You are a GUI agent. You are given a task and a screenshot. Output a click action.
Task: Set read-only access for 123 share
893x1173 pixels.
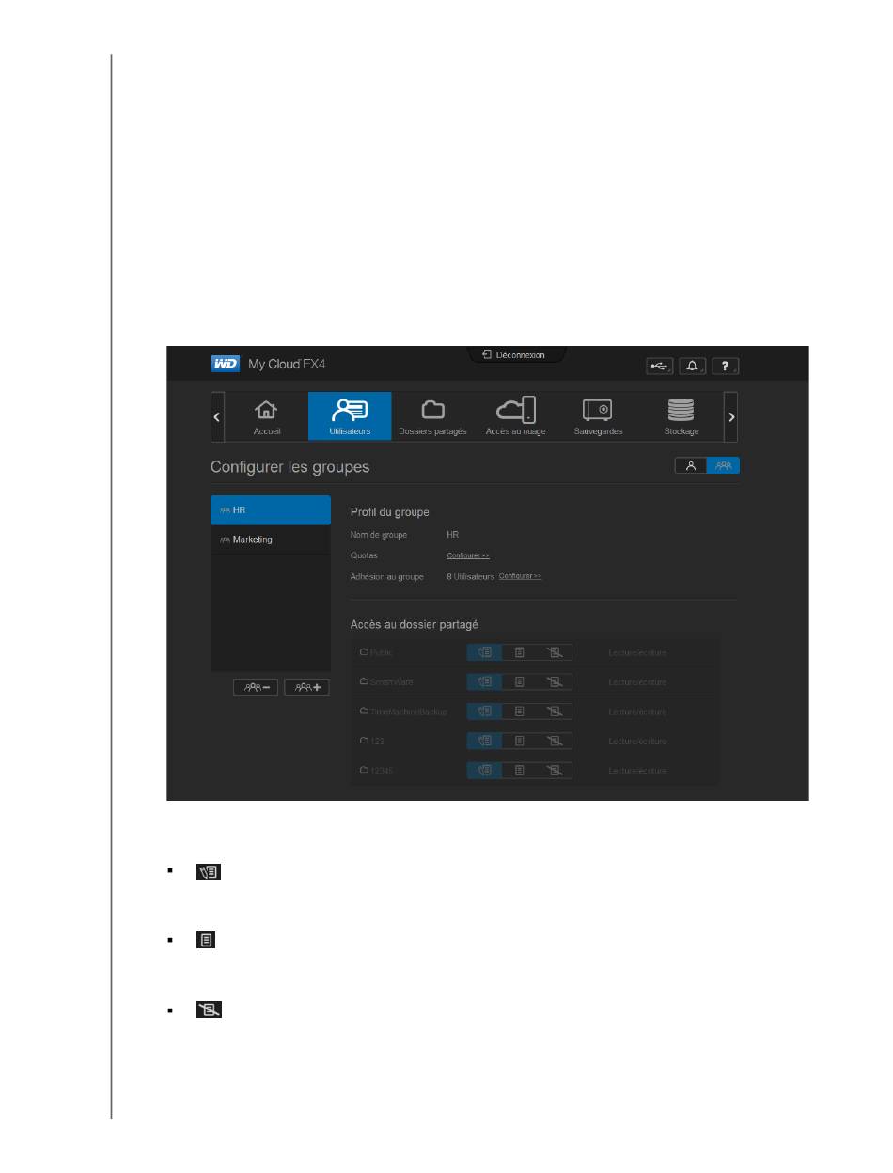tap(519, 741)
